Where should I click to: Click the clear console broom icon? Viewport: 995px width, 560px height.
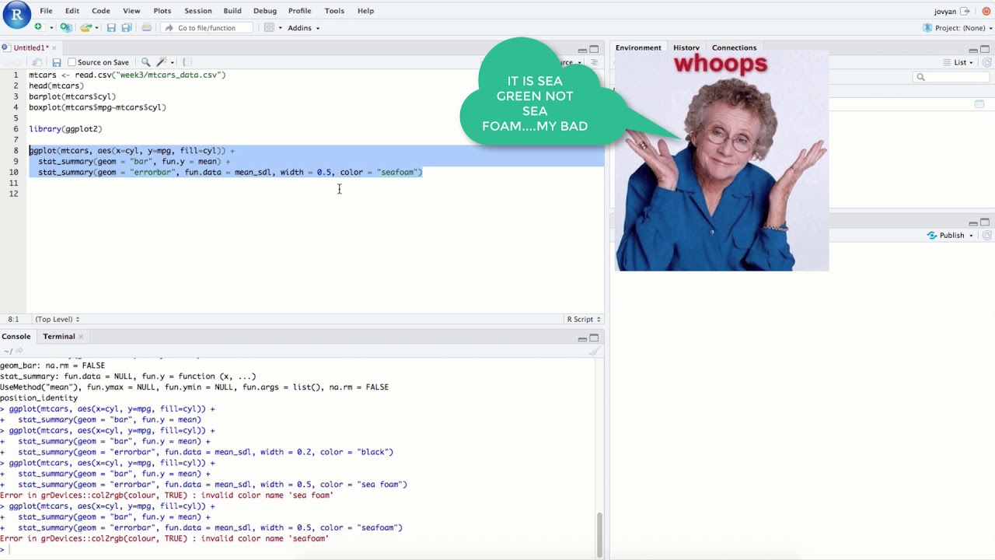pos(595,351)
